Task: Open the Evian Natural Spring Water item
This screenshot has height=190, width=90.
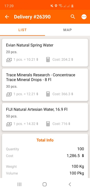Action: click(x=45, y=52)
